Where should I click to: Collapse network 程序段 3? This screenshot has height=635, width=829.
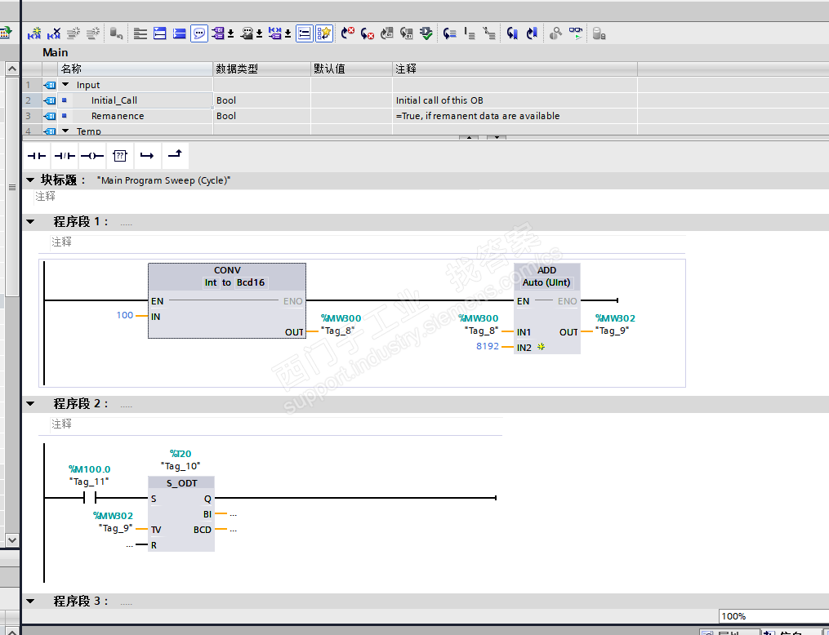30,602
